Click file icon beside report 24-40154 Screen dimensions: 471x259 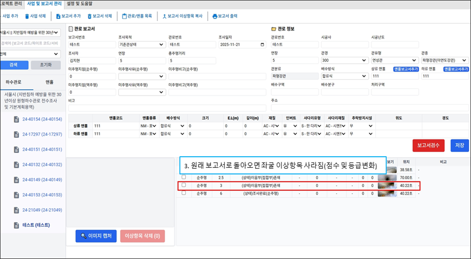(17, 119)
